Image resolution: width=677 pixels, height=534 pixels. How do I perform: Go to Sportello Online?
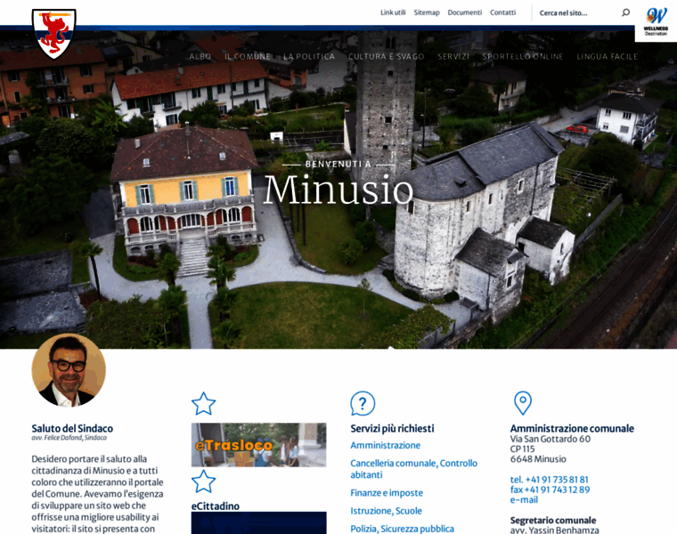tap(523, 56)
